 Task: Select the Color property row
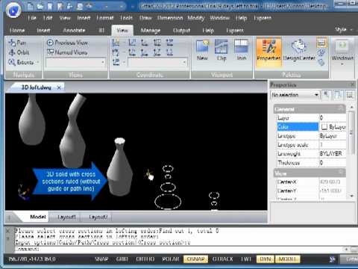click(311, 127)
